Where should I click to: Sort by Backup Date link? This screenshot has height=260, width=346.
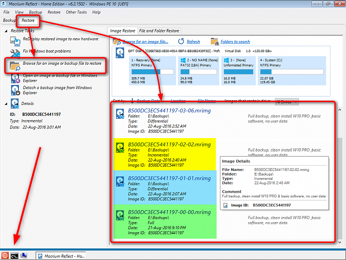pyautogui.click(x=149, y=101)
